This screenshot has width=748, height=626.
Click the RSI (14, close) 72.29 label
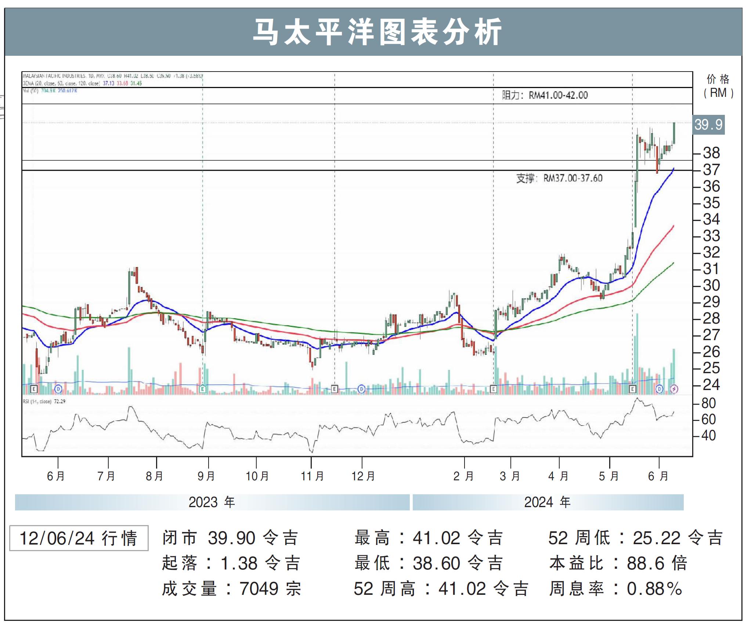pos(44,401)
